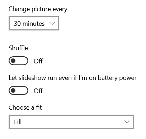Image resolution: width=146 pixels, height=139 pixels.
Task: Click the '30 minutes' text in combo box
Action: pos(29,24)
